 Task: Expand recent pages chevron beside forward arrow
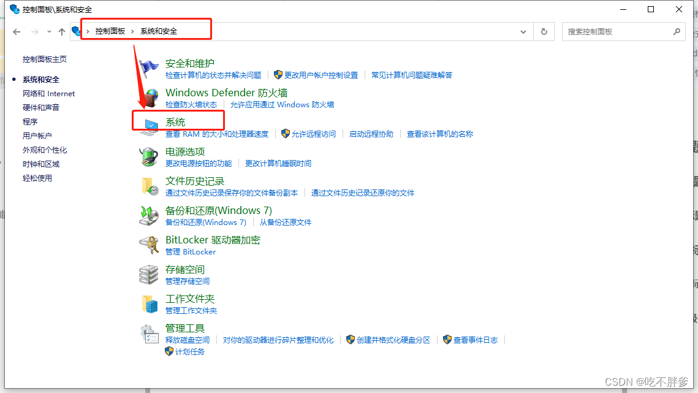(x=48, y=31)
